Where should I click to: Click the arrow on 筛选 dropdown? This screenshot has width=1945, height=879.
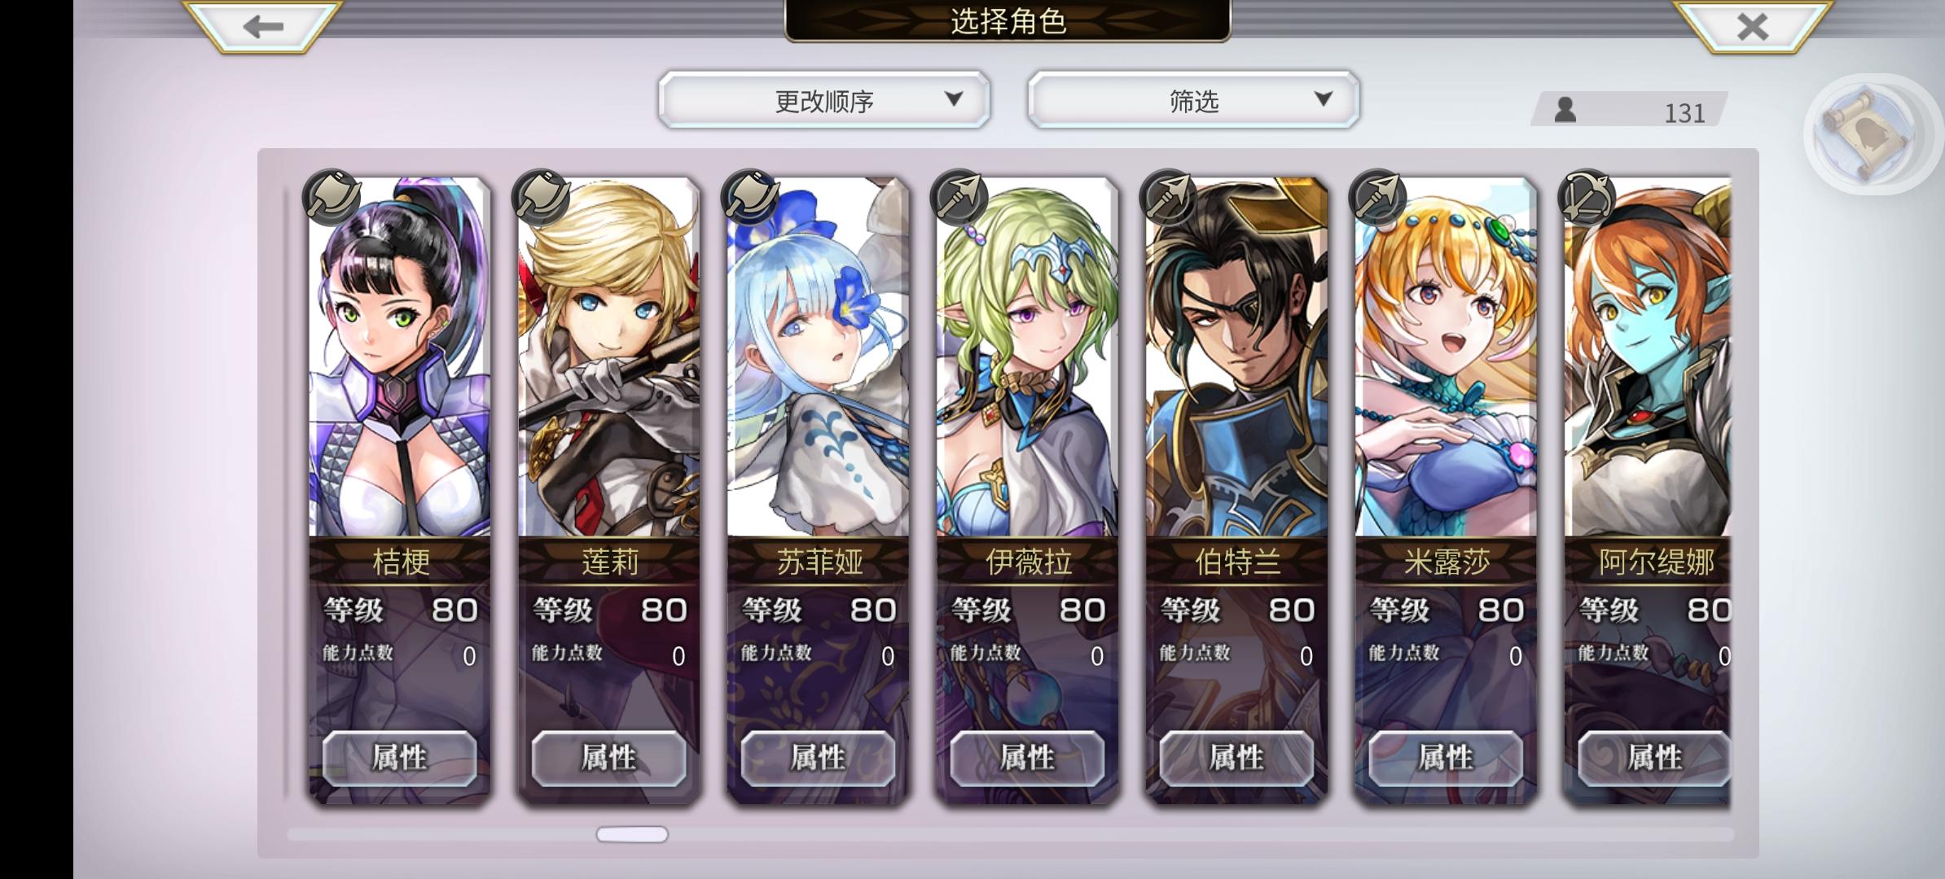click(x=1324, y=98)
